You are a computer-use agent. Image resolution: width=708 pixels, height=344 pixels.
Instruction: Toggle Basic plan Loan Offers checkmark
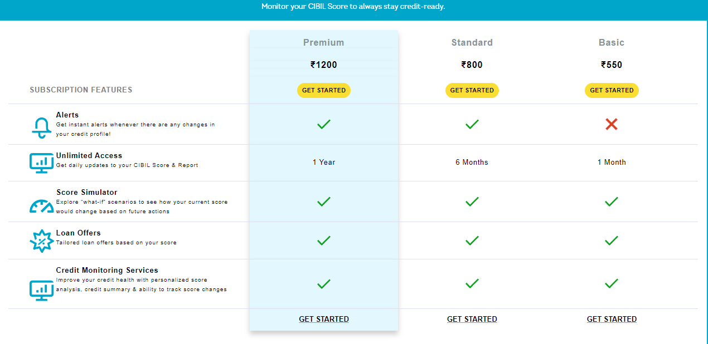pyautogui.click(x=612, y=240)
